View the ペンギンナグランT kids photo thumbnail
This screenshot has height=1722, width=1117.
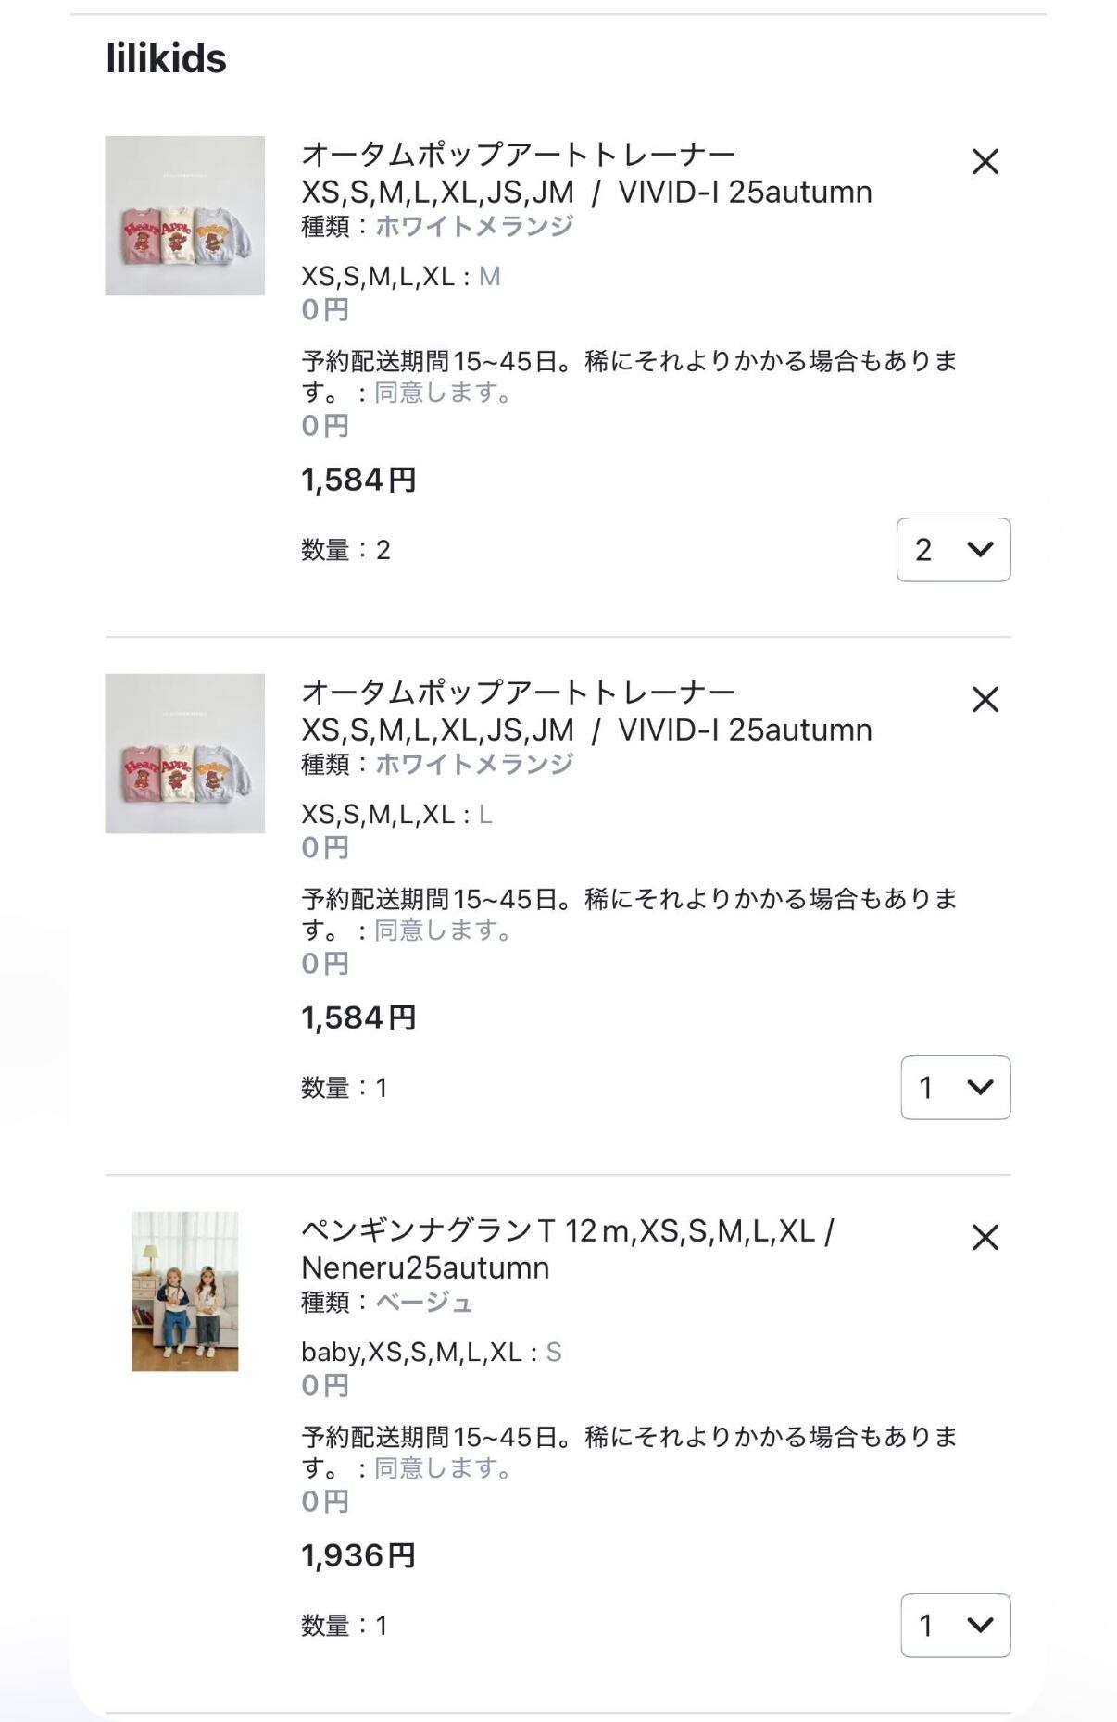click(x=184, y=1291)
